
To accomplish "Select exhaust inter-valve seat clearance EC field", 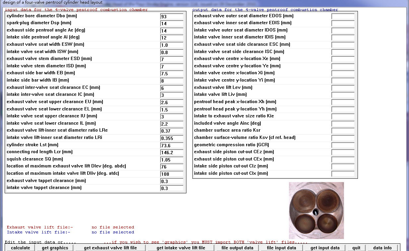I will 172,88.
